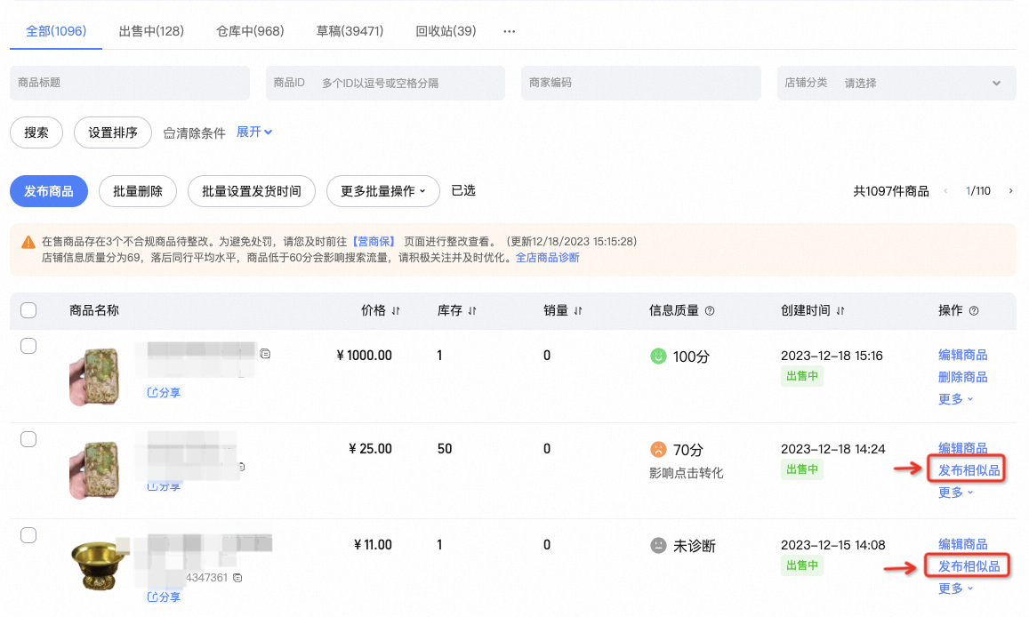The width and height of the screenshot is (1029, 617).
Task: Copy icon beside ID 4347361
Action: point(237,578)
